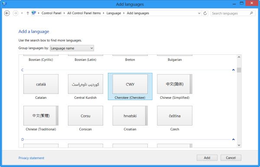Open the Privacy statement link

pyautogui.click(x=31, y=158)
